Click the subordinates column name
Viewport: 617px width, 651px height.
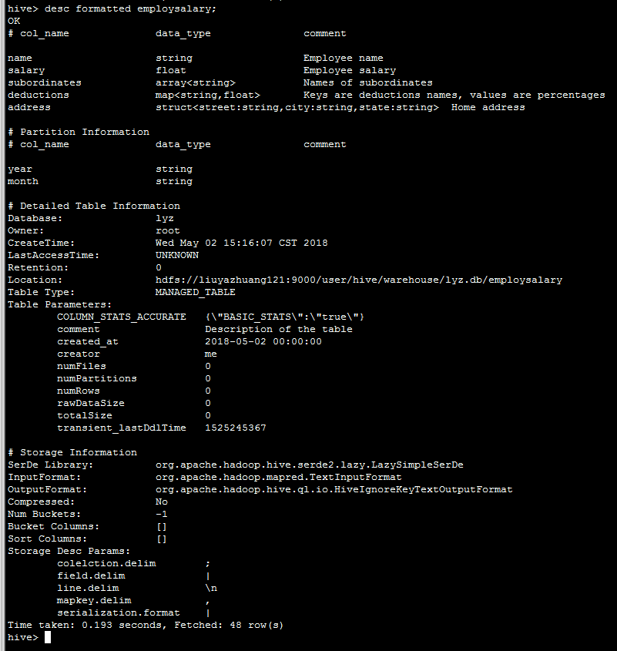click(45, 82)
